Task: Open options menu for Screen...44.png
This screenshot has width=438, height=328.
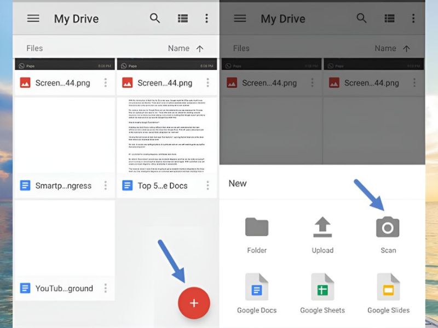Action: [x=106, y=83]
